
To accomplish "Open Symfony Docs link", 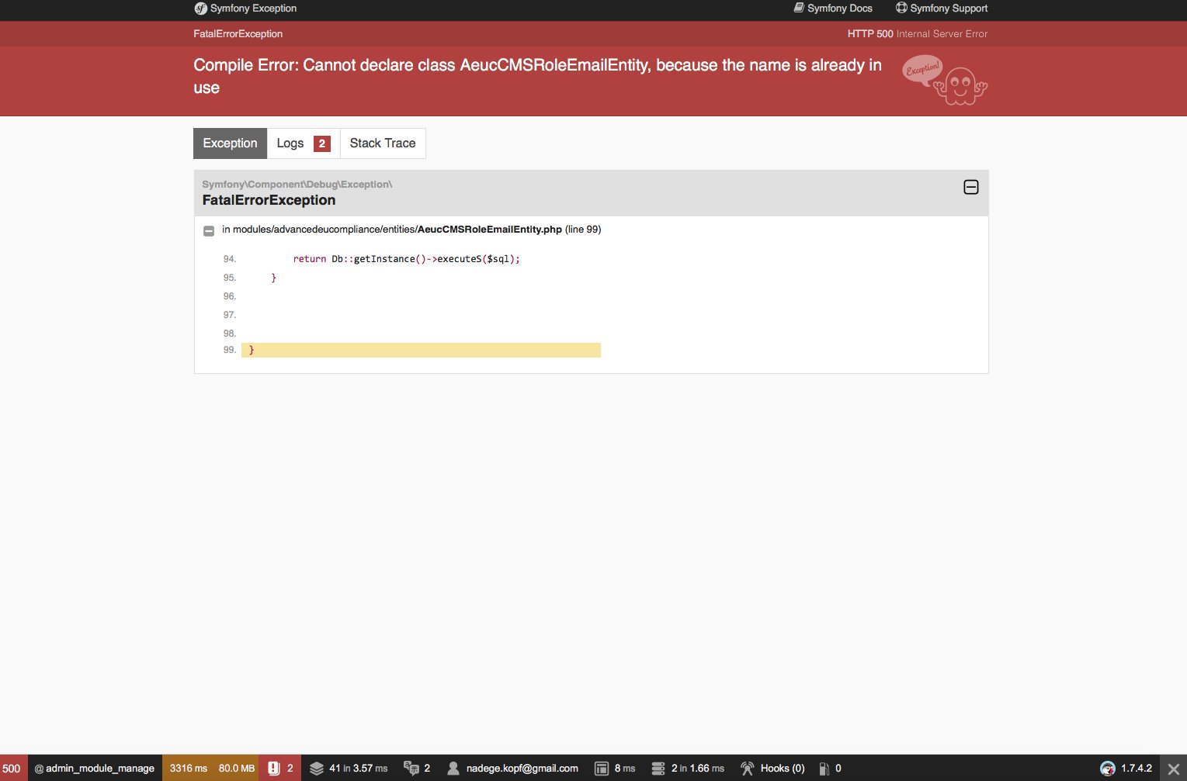I will (833, 9).
